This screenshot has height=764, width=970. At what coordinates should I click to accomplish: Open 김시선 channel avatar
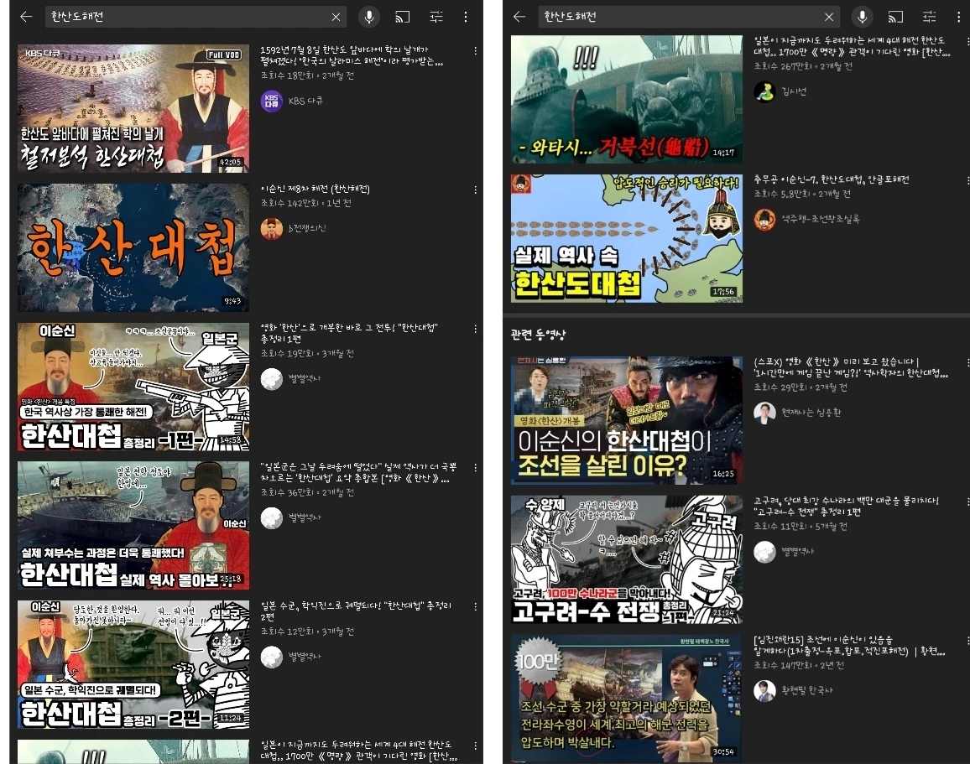pyautogui.click(x=764, y=91)
